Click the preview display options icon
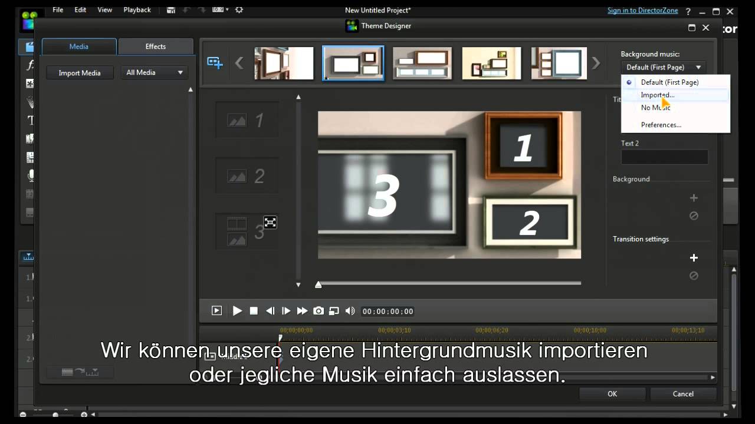Viewport: 755px width, 424px height. 334,311
